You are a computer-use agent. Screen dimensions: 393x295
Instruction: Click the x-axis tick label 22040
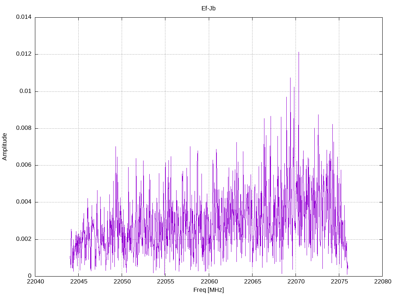click(35, 282)
